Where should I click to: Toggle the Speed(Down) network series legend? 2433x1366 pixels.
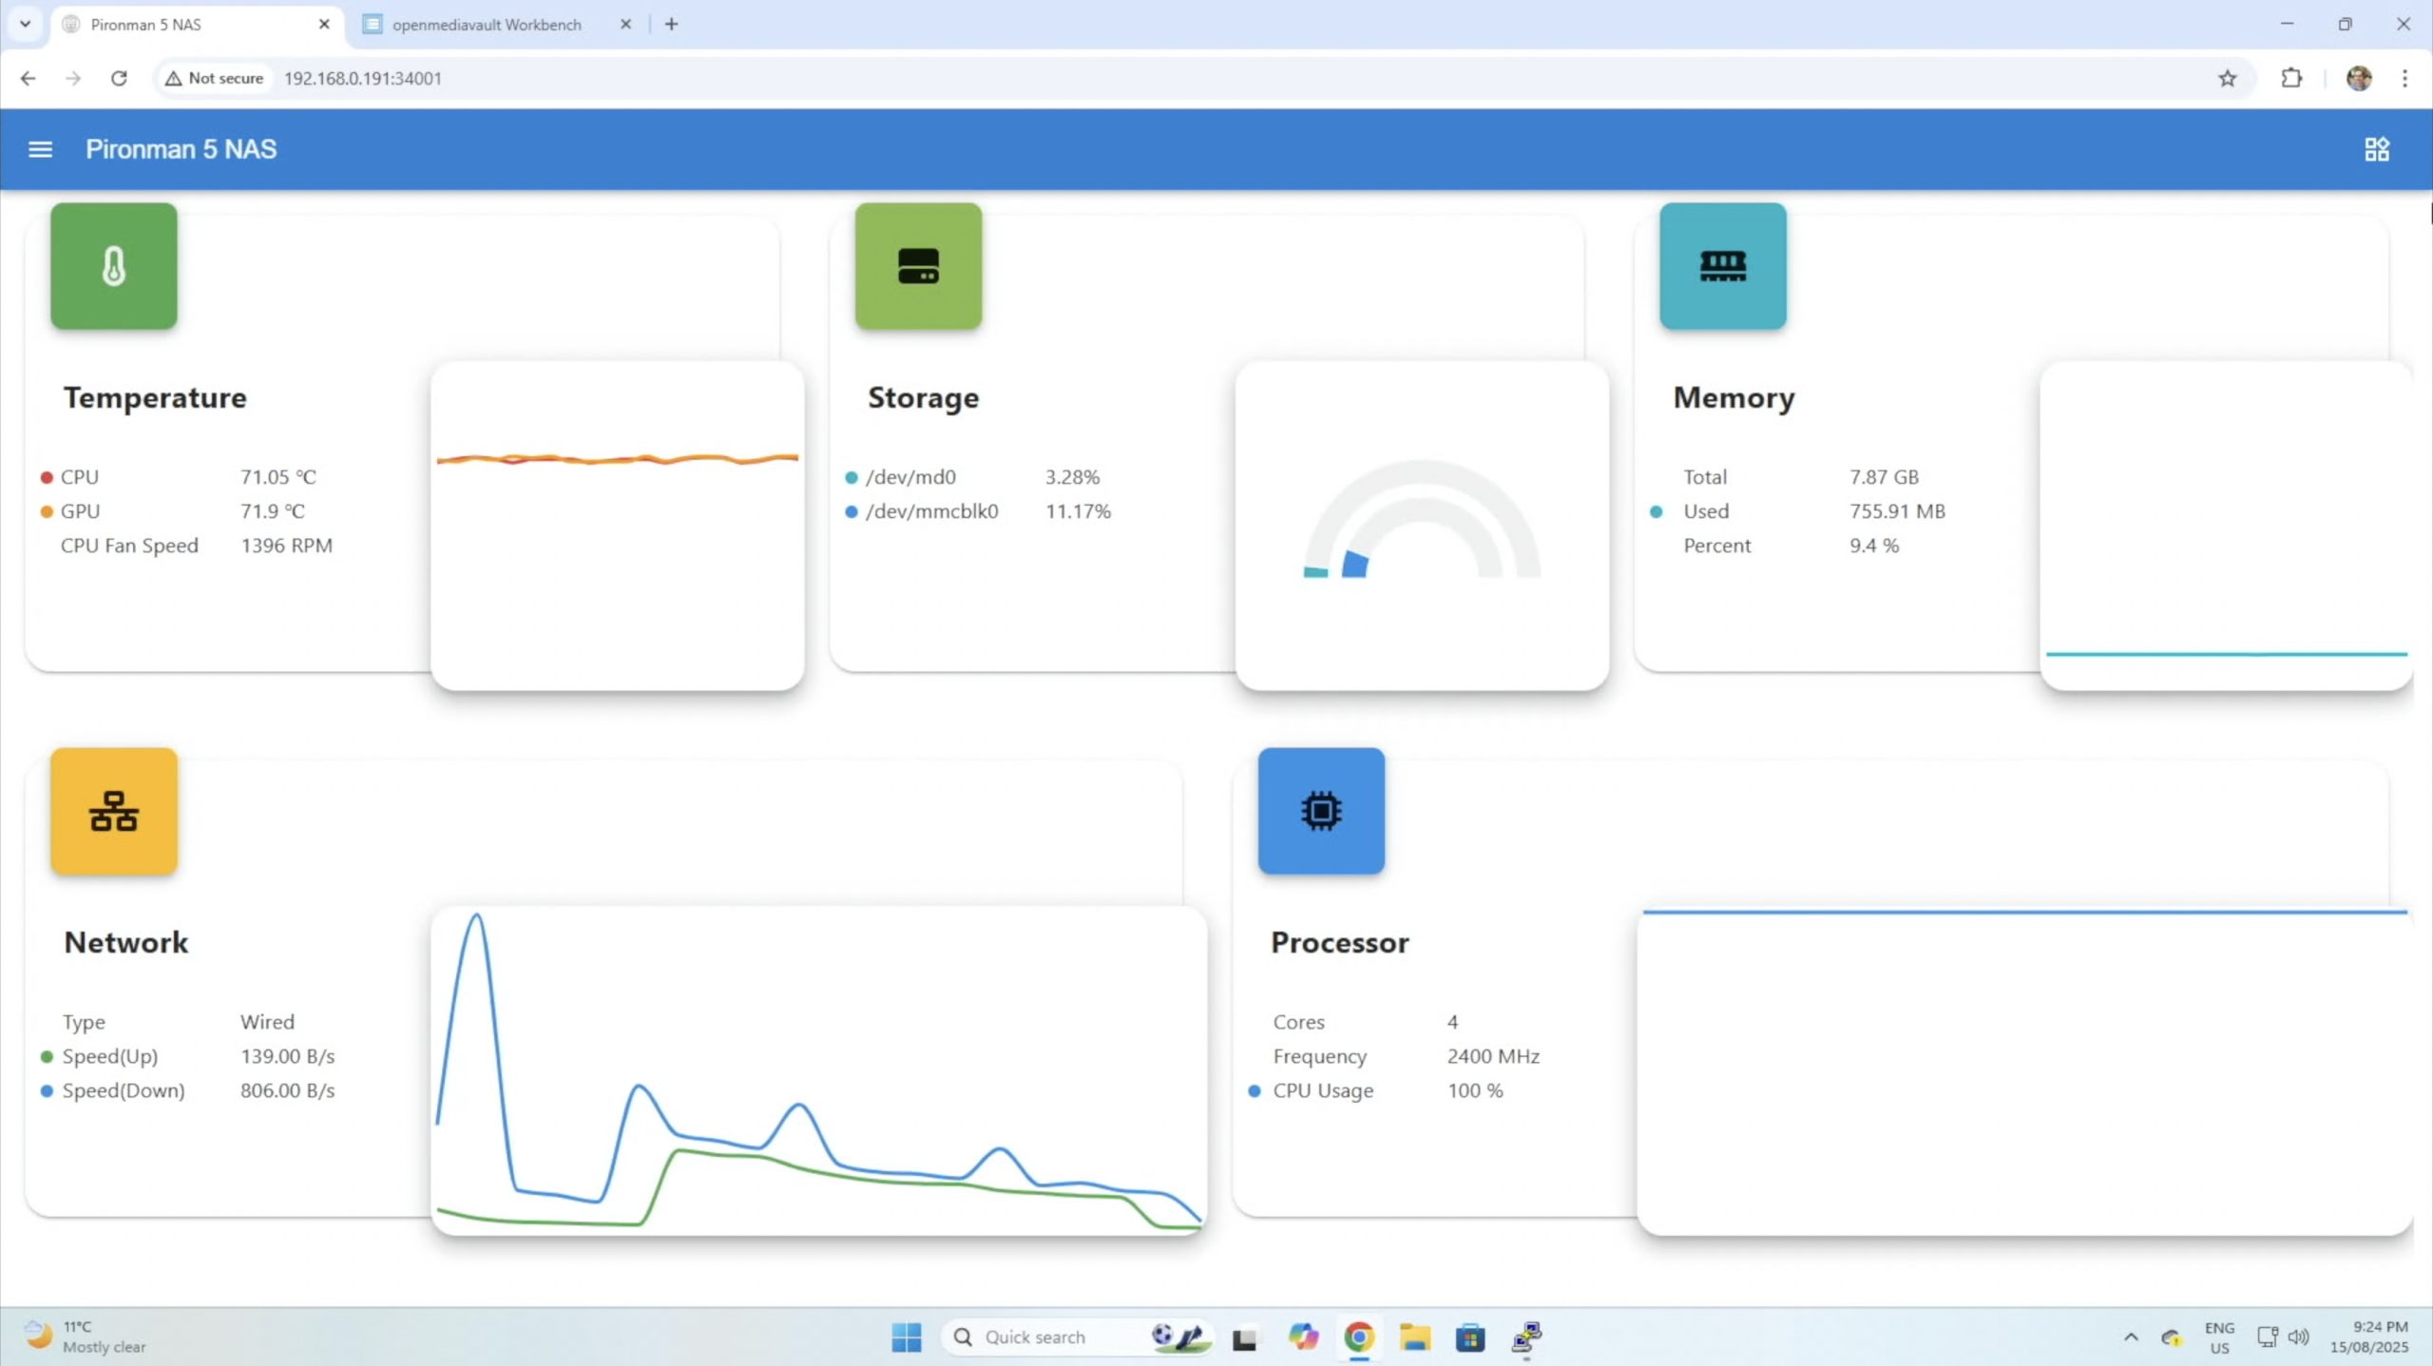coord(47,1091)
